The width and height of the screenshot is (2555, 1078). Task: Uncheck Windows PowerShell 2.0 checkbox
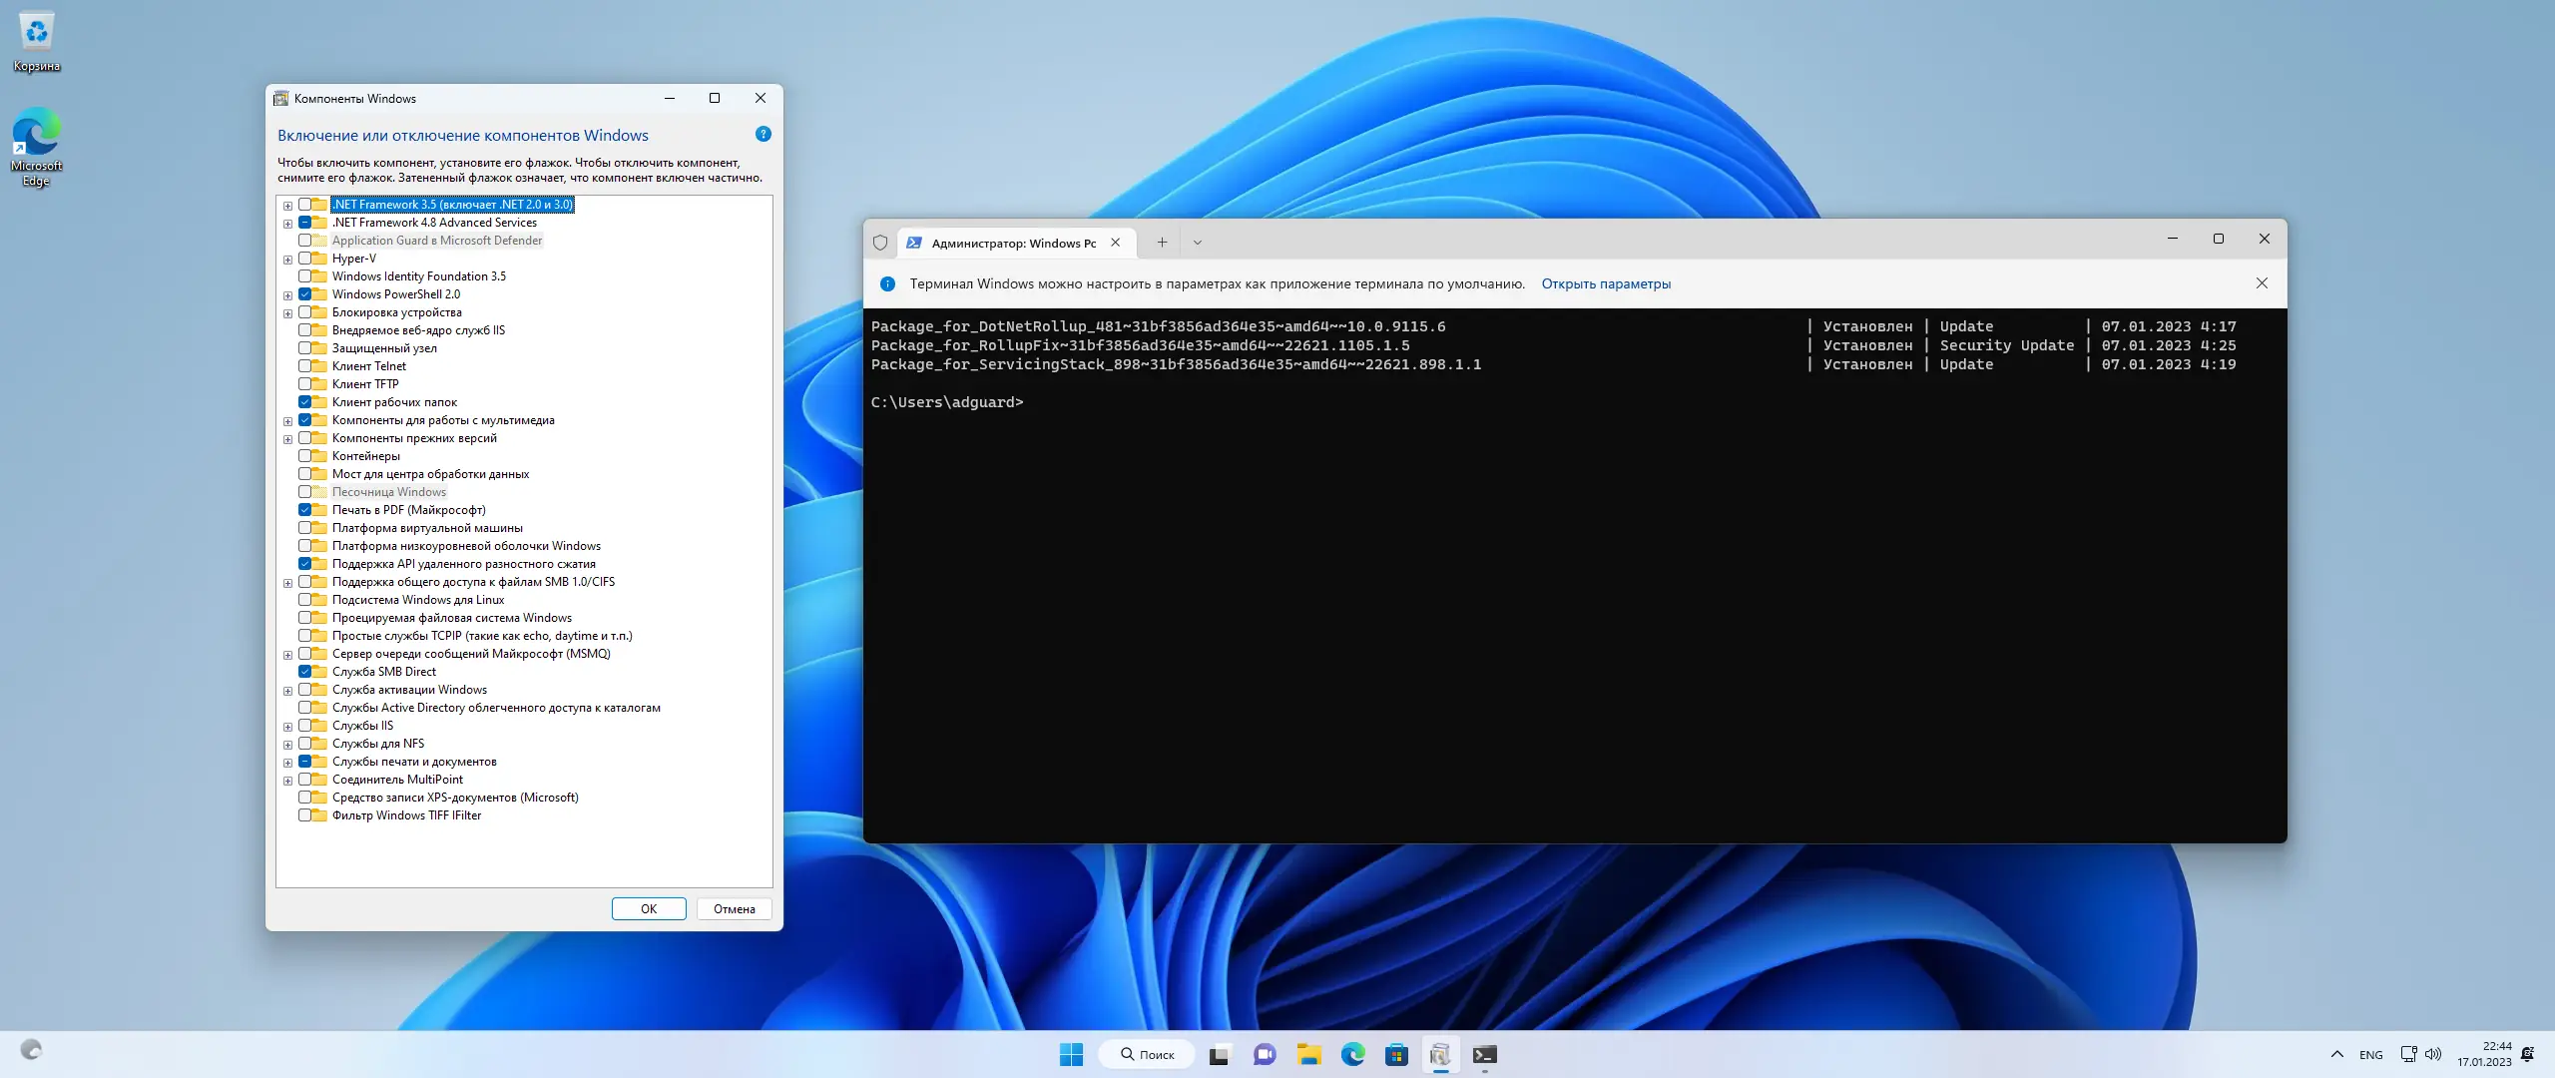point(305,294)
